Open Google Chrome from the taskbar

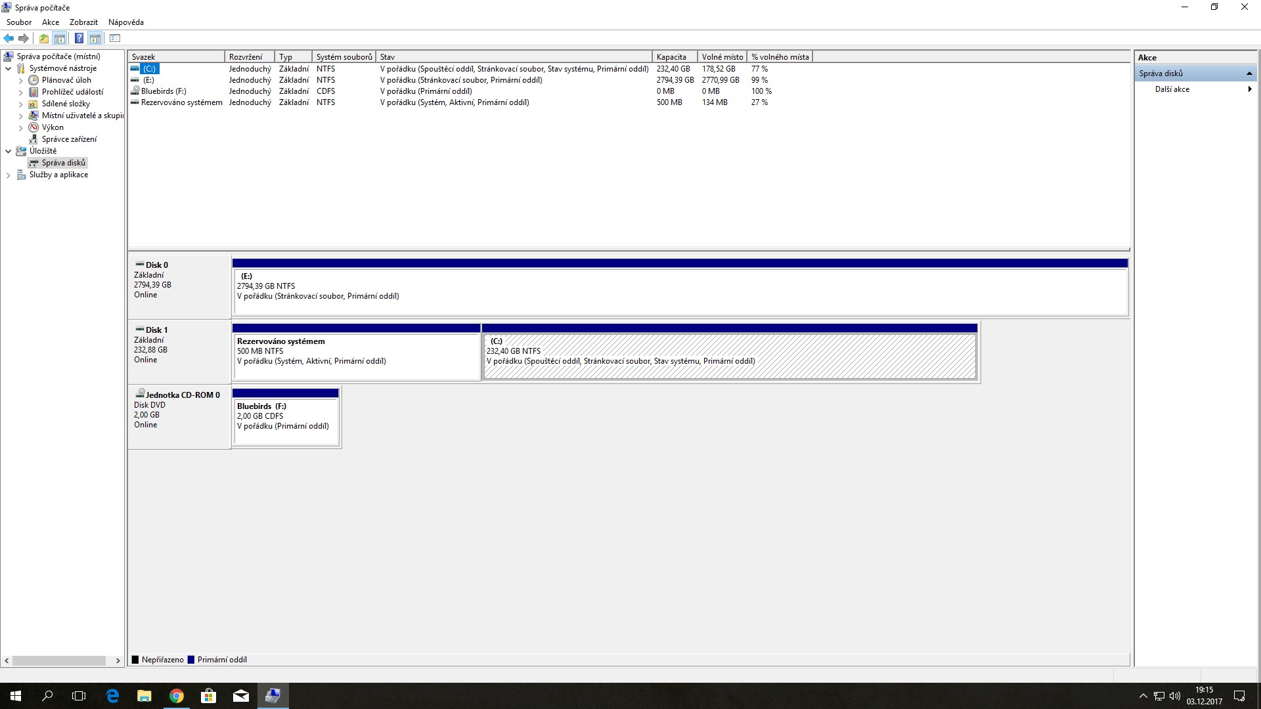click(177, 696)
